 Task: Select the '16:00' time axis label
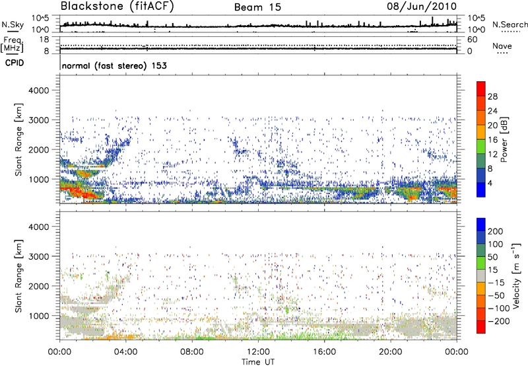(324, 352)
